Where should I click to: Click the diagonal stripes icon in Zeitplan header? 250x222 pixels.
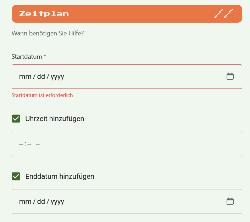point(224,14)
